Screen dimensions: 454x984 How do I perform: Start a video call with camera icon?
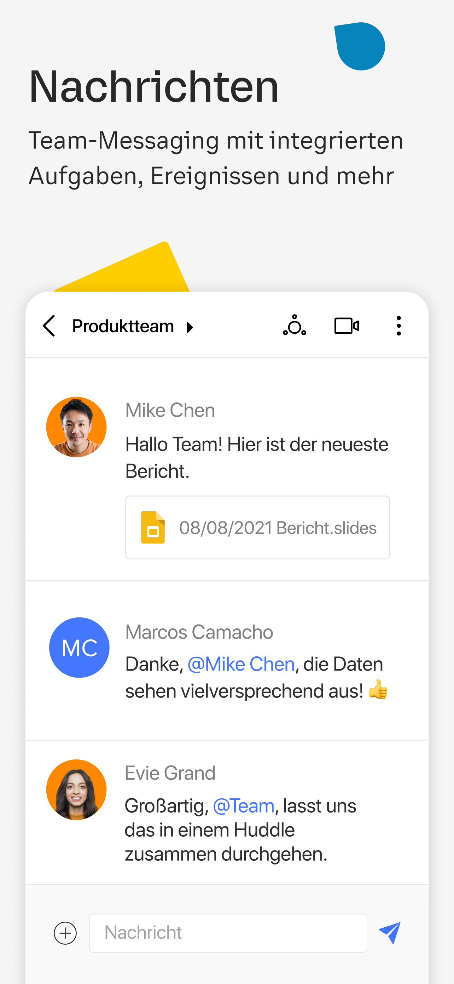347,326
